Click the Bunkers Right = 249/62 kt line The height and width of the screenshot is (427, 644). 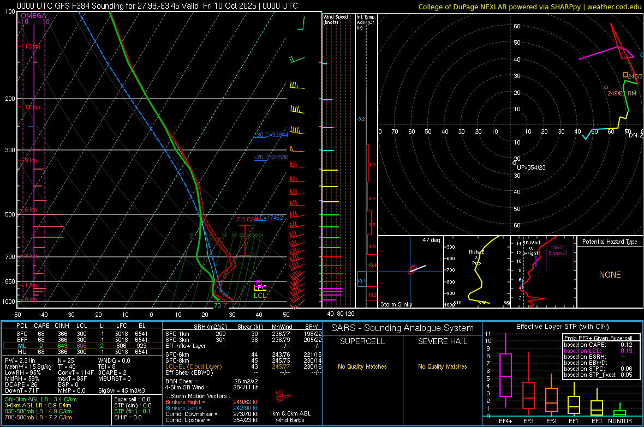[x=212, y=402]
